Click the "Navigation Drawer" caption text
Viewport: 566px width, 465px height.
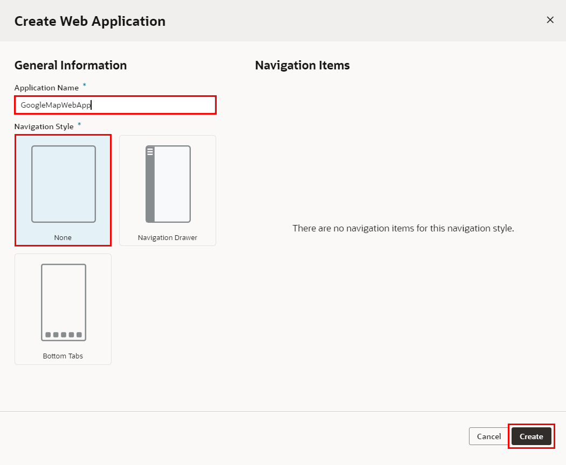point(168,237)
